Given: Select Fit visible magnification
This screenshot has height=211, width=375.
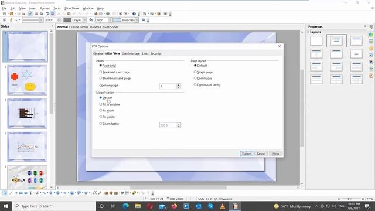Looking at the screenshot, I should [x=107, y=117].
